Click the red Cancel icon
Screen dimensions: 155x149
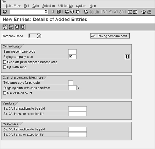pyautogui.click(x=78, y=12)
